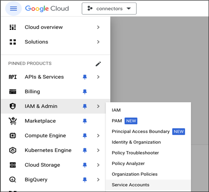Select PAM in the submenu
Screen dimensions: 209x192
point(117,121)
